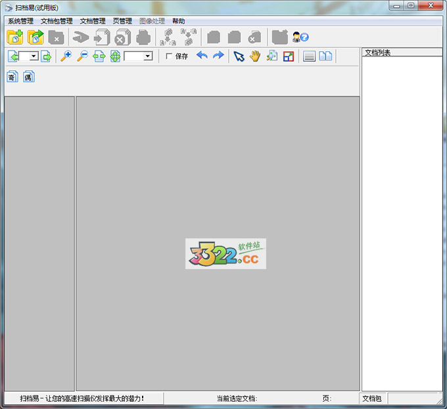Click the greyed first blank document icon
This screenshot has height=409, width=447.
214,37
